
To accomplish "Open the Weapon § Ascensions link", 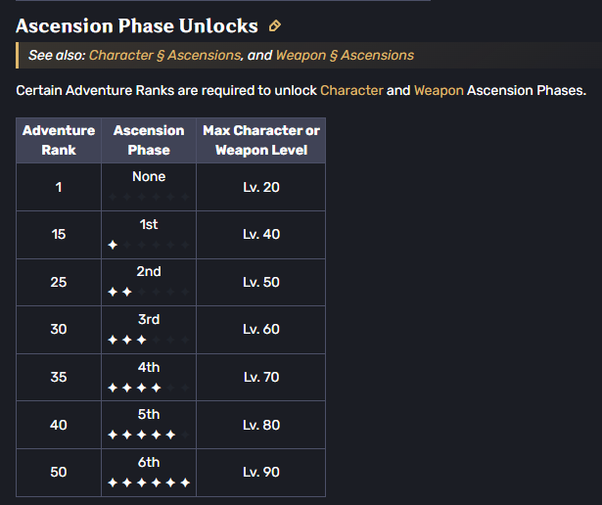I will coord(345,55).
